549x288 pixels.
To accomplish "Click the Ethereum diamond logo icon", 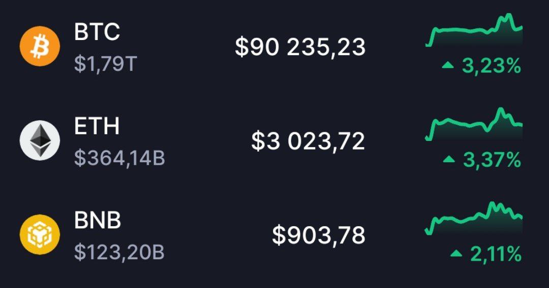I will click(x=40, y=140).
